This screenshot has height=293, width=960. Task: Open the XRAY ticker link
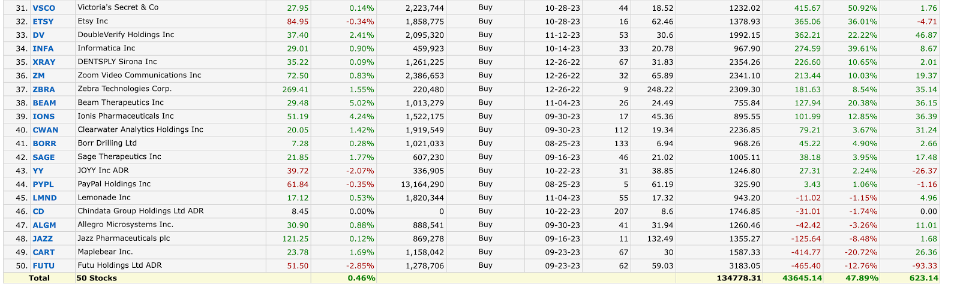click(44, 62)
